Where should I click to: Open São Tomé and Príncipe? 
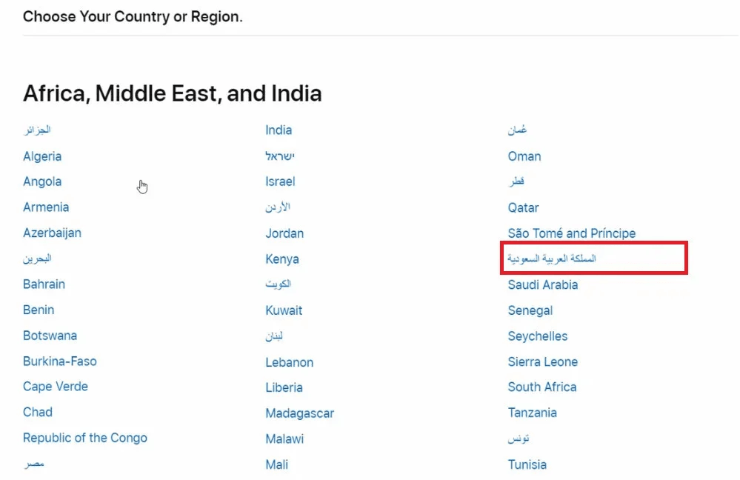[x=571, y=233]
